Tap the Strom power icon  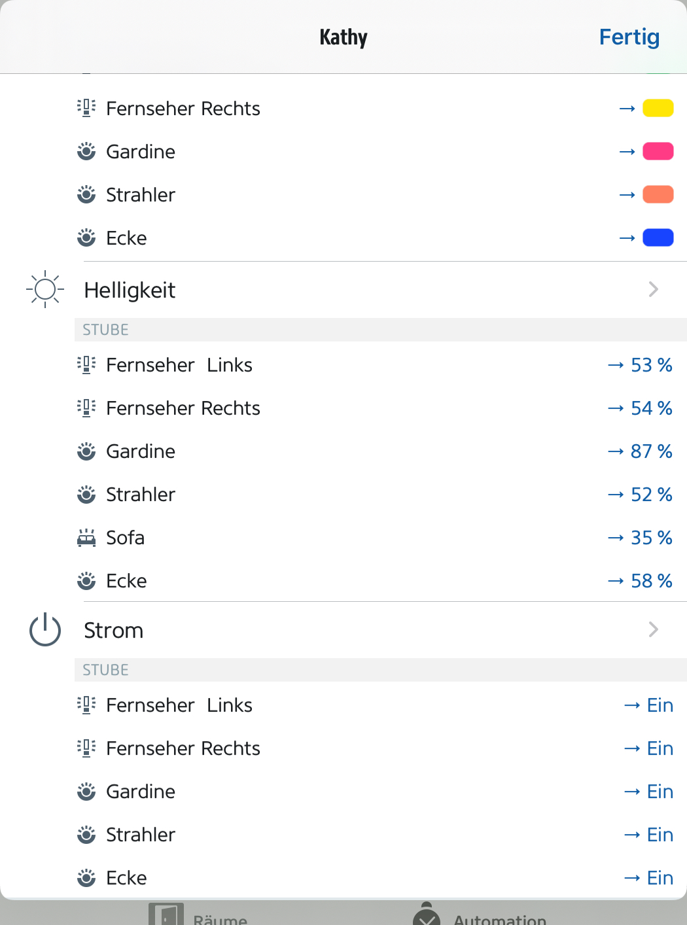pos(45,629)
